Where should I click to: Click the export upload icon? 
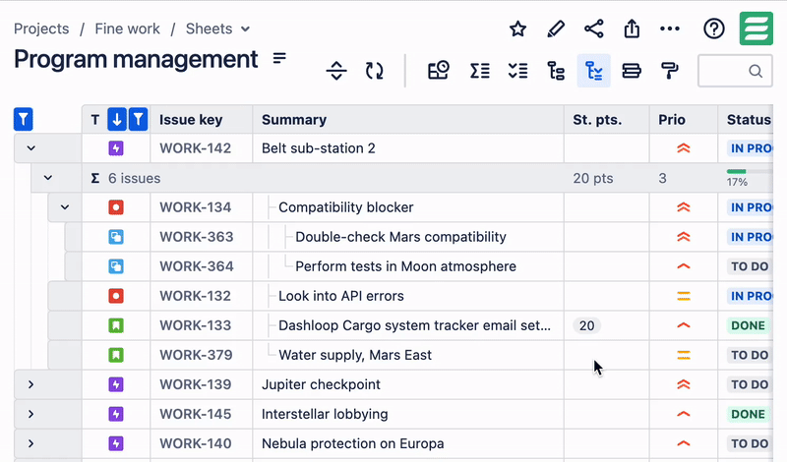[x=632, y=29]
